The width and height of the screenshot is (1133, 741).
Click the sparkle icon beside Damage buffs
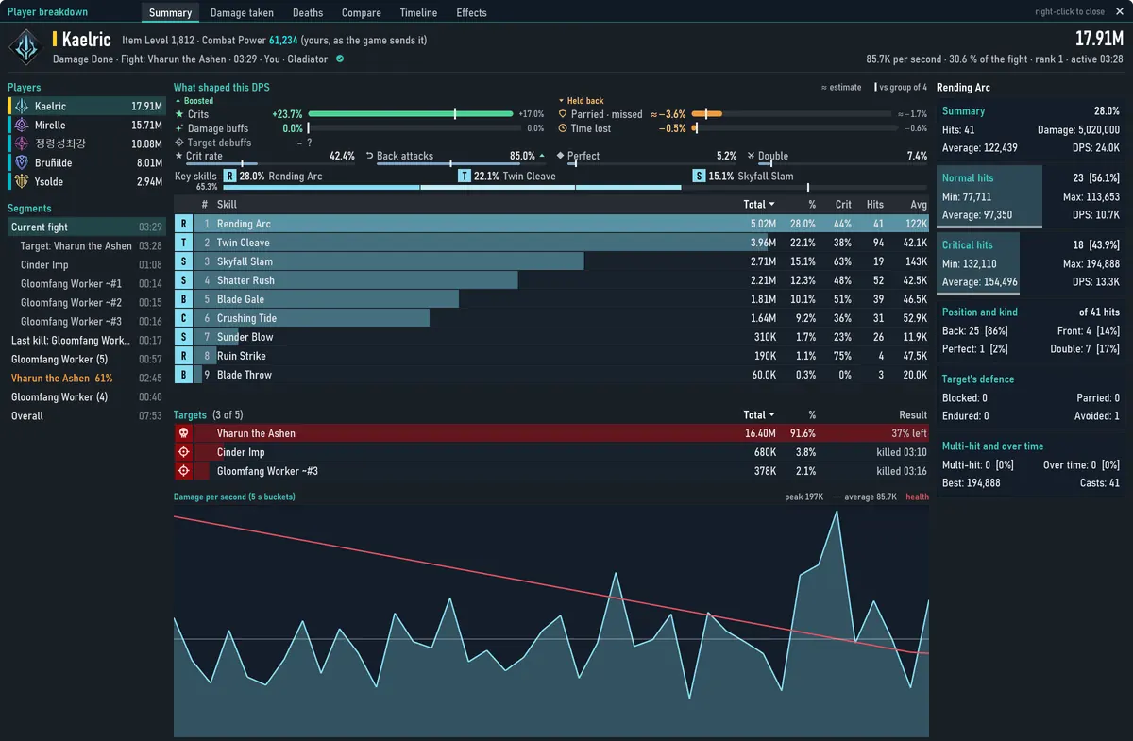[179, 128]
